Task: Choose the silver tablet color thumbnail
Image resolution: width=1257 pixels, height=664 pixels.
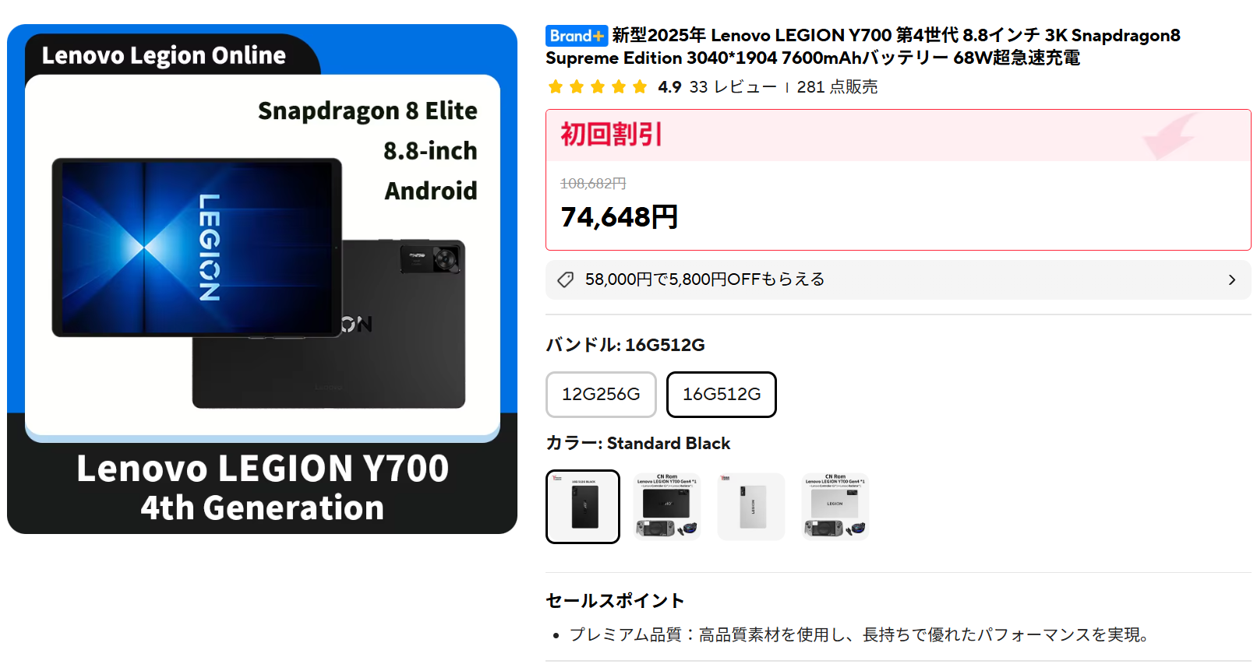Action: pos(751,507)
